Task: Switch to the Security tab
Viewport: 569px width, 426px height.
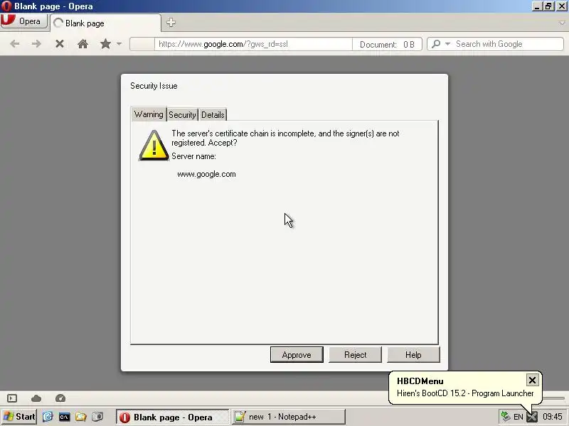Action: pyautogui.click(x=182, y=115)
